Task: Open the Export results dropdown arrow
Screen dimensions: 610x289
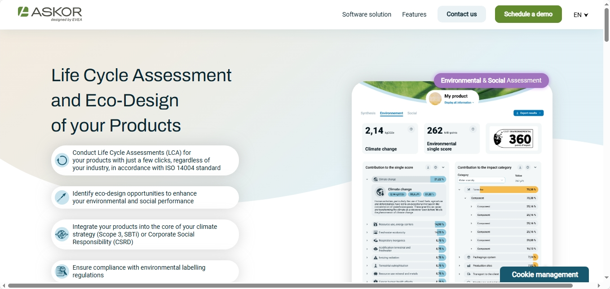Action: pos(540,113)
